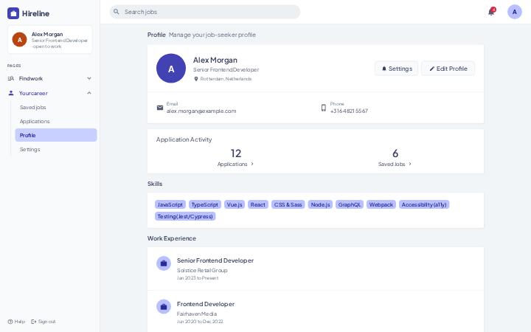The image size is (531, 332).
Task: Click the Application Activity heading
Action: (x=184, y=139)
